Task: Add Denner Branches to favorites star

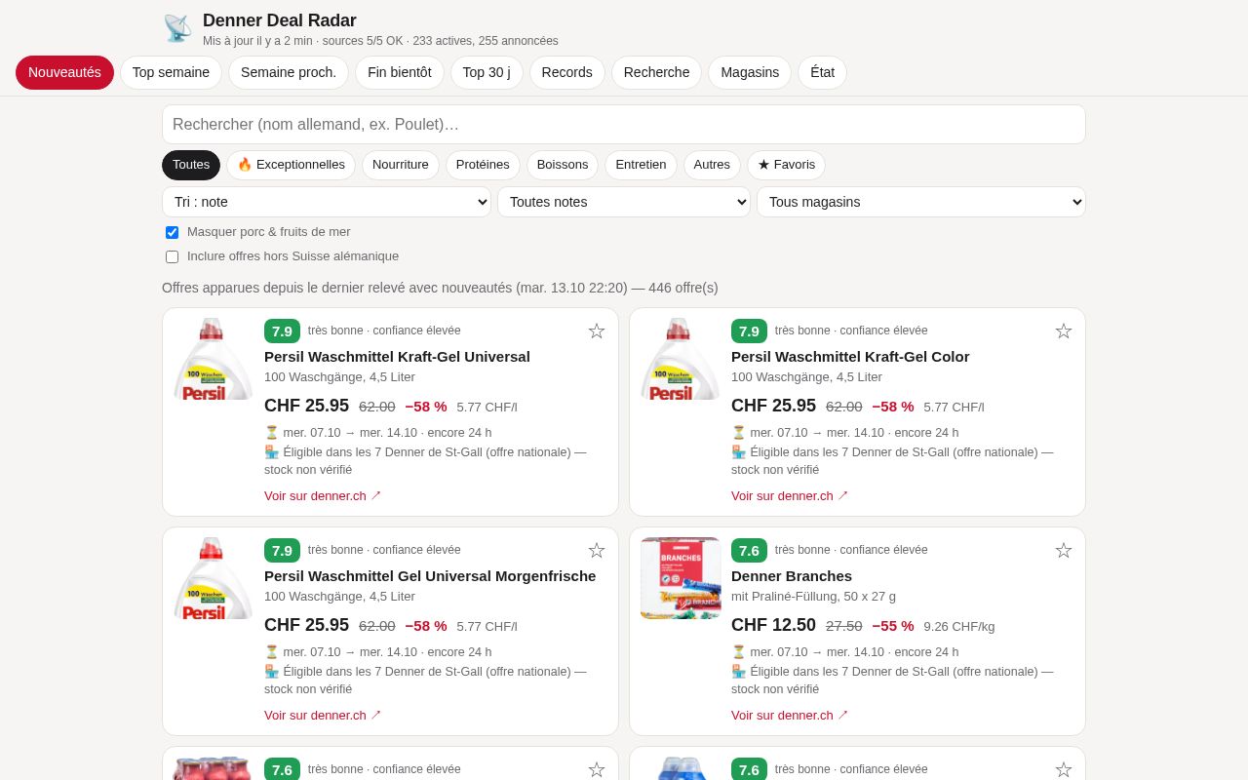Action: coord(1064,551)
